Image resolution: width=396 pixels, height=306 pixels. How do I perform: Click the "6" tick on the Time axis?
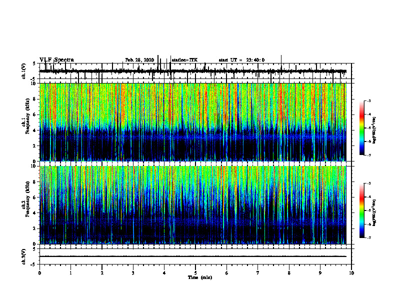pyautogui.click(x=227, y=273)
